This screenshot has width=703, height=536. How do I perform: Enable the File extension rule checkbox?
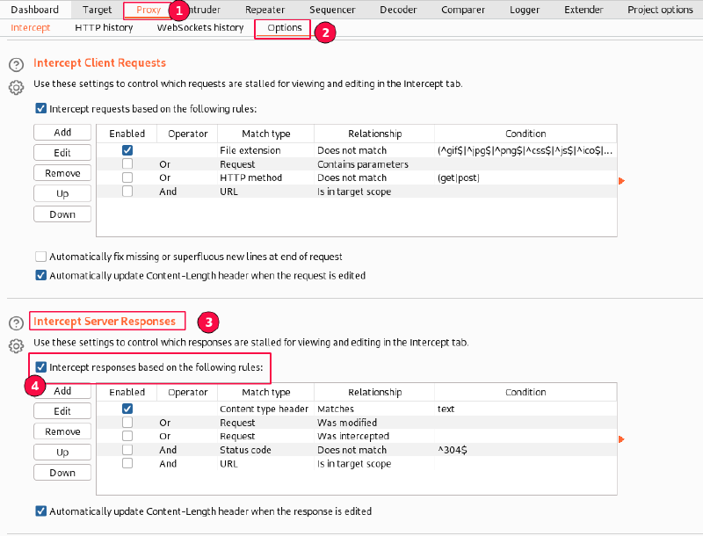pyautogui.click(x=127, y=151)
